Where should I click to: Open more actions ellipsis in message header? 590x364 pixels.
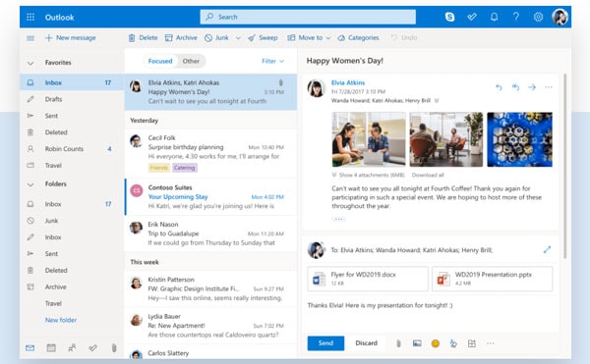click(549, 87)
